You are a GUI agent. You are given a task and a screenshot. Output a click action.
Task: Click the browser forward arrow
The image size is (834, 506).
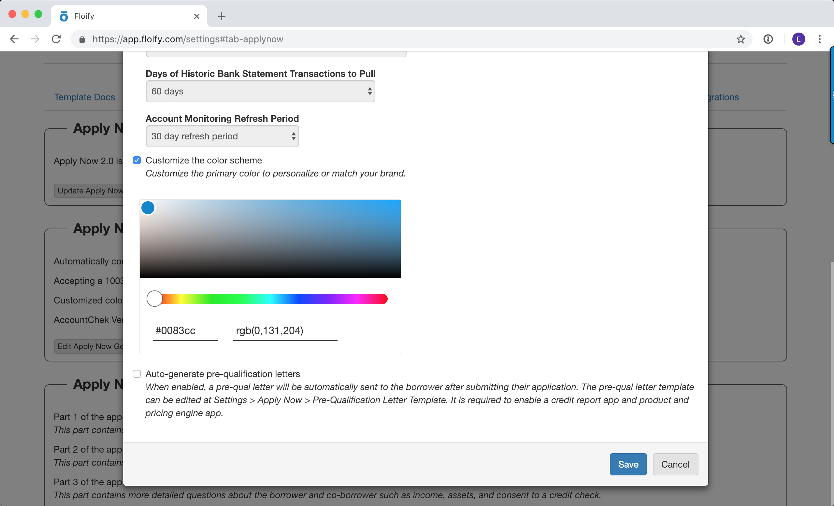[x=35, y=39]
